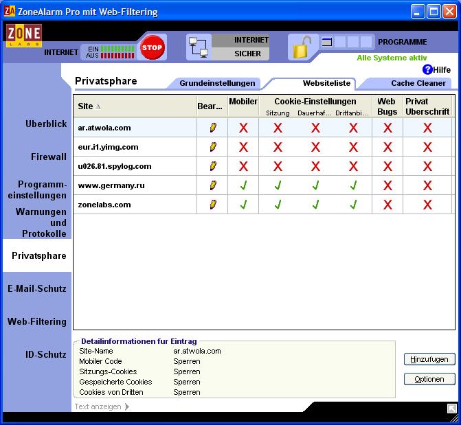Viewport: 461px width, 425px height.
Task: Toggle Privat Uberschrift setting for www.germany.ru
Action: (428, 185)
